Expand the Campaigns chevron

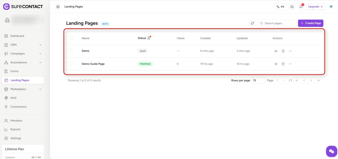[40, 54]
